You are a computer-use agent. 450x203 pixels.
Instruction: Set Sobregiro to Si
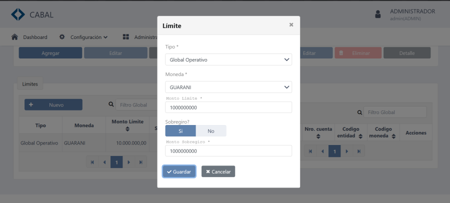tap(180, 131)
